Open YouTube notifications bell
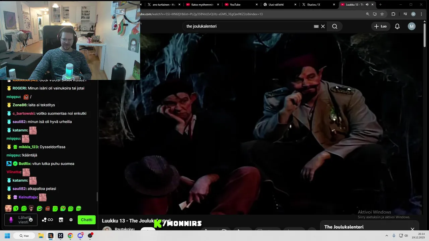 pyautogui.click(x=397, y=26)
